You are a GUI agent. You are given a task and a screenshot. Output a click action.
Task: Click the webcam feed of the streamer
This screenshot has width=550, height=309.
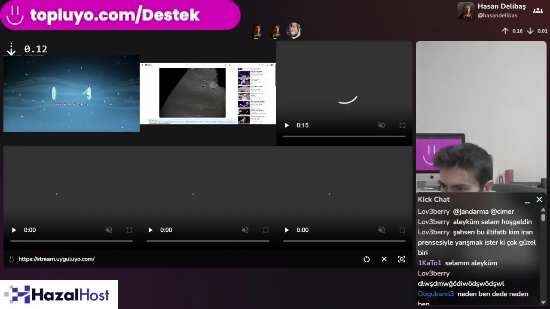click(481, 117)
